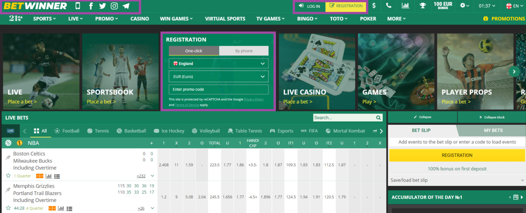This screenshot has height=213, width=526.
Task: Open the Telegram paper plane icon
Action: pyautogui.click(x=126, y=6)
